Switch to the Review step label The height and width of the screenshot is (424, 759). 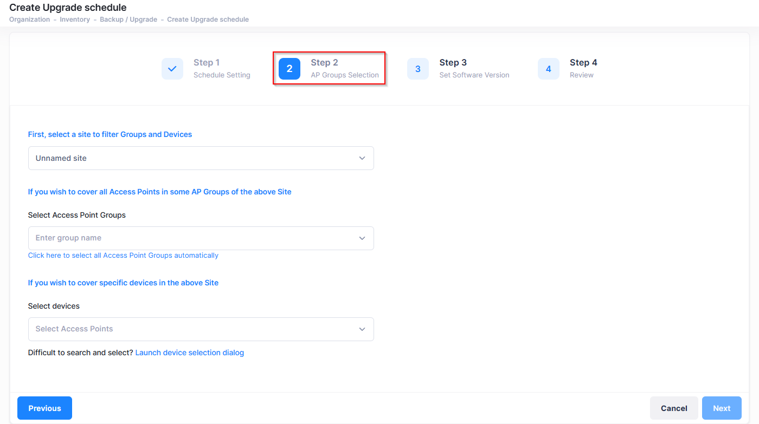[x=581, y=75]
